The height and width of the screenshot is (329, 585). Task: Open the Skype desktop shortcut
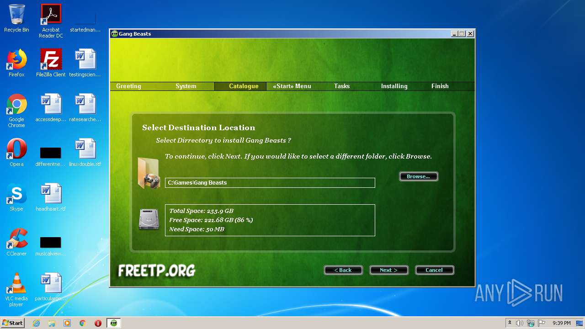tap(16, 197)
